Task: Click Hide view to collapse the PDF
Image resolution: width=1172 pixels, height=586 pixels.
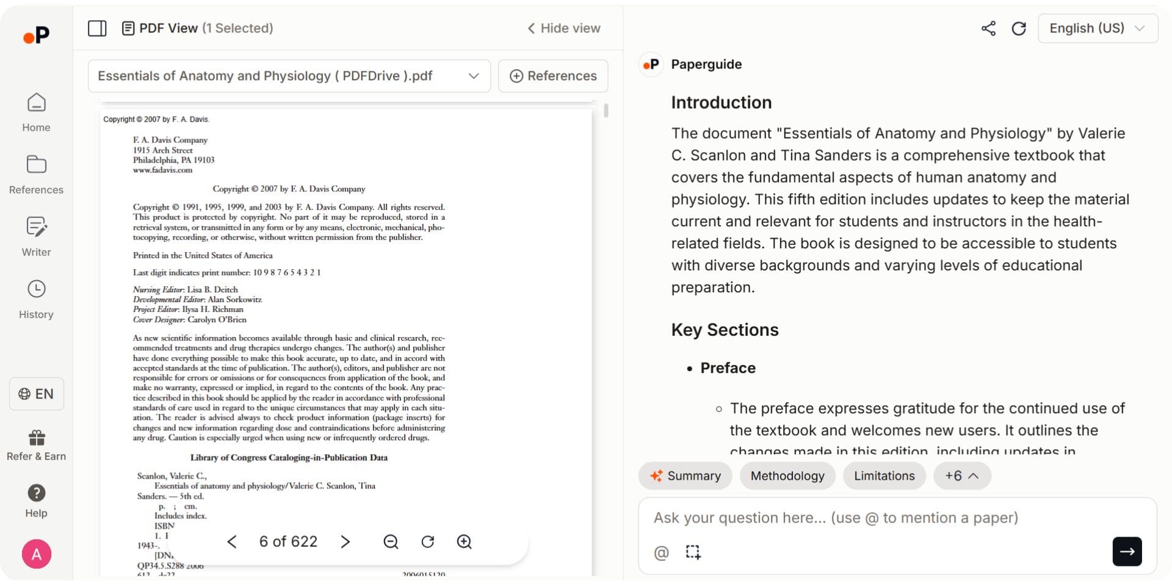Action: click(x=563, y=28)
